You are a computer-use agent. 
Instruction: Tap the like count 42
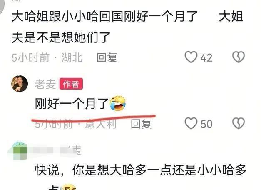(x=206, y=58)
